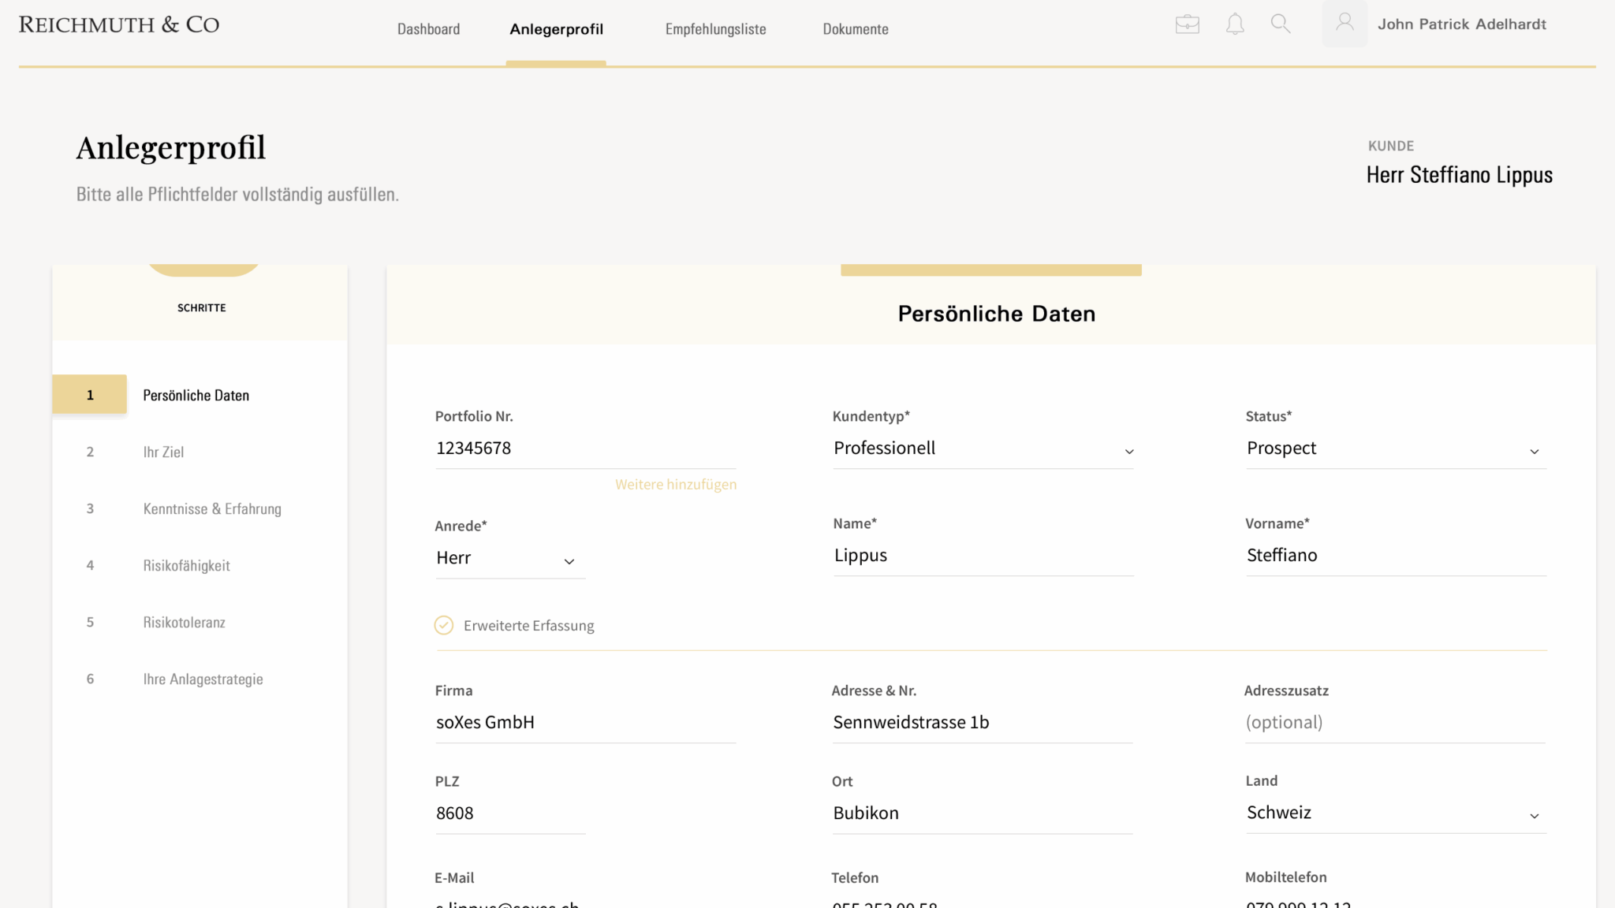Open the briefcase icon in header
The width and height of the screenshot is (1615, 908).
click(1187, 24)
